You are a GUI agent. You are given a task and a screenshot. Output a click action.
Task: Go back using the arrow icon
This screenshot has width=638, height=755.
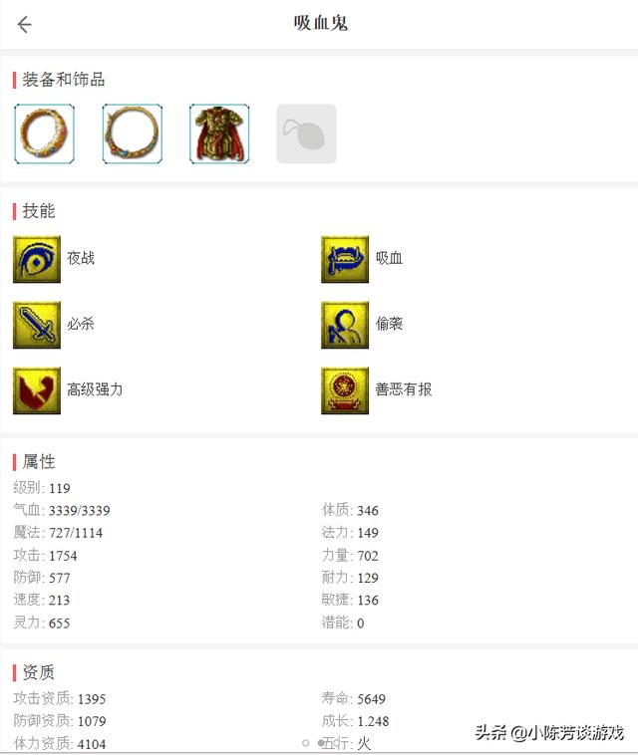[x=24, y=24]
